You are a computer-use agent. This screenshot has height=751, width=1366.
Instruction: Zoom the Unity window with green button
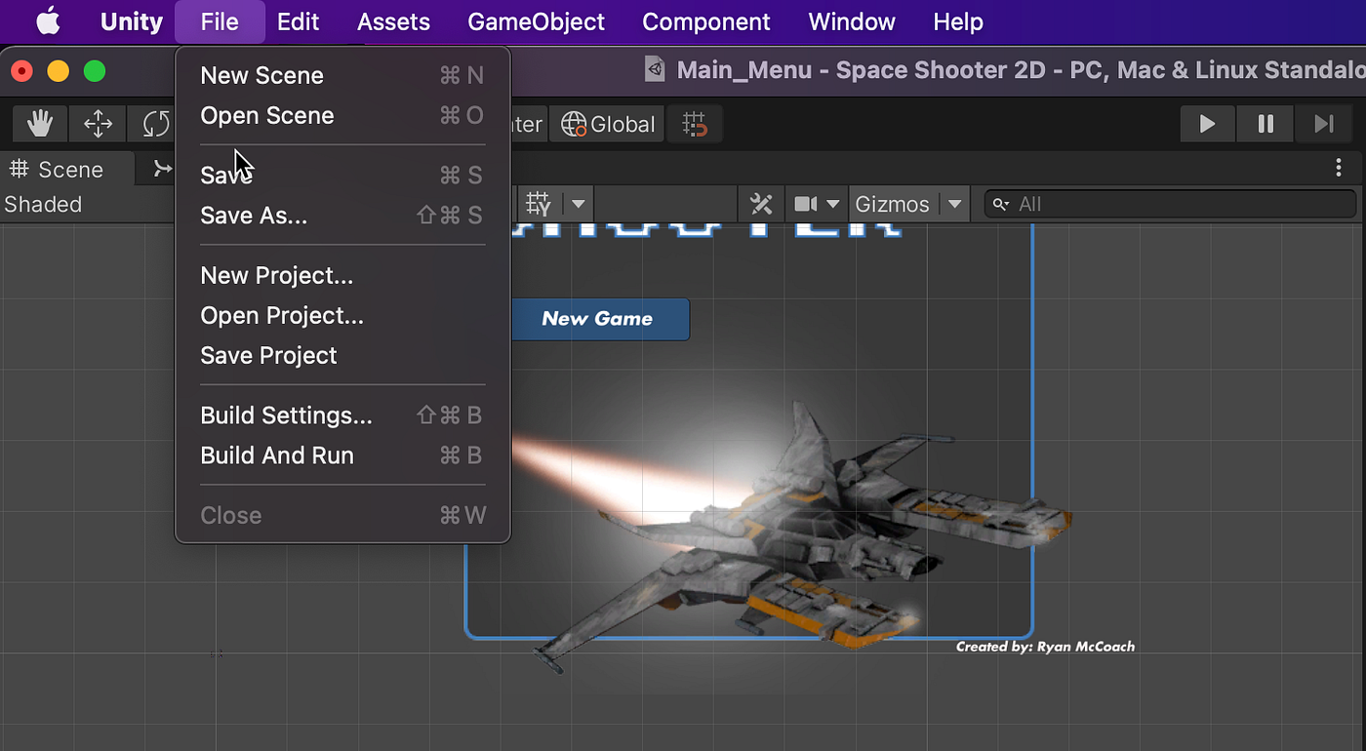95,71
